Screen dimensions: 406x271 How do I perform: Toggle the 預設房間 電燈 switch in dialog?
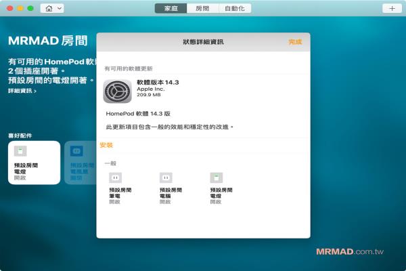point(221,188)
